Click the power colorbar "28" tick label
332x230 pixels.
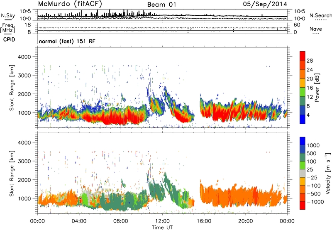[x=310, y=61]
